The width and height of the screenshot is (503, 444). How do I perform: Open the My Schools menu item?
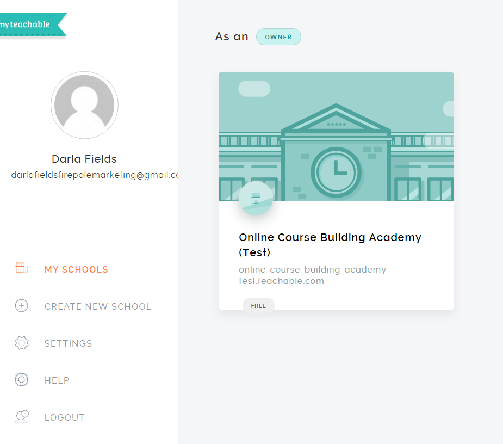point(76,269)
